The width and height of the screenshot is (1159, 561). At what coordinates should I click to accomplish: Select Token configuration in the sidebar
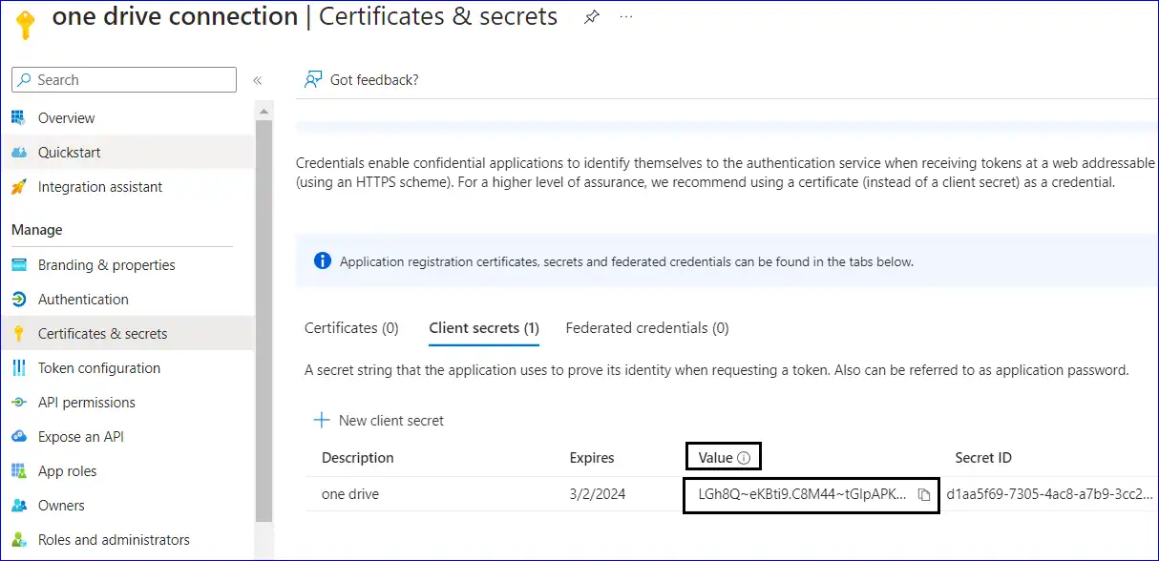98,368
